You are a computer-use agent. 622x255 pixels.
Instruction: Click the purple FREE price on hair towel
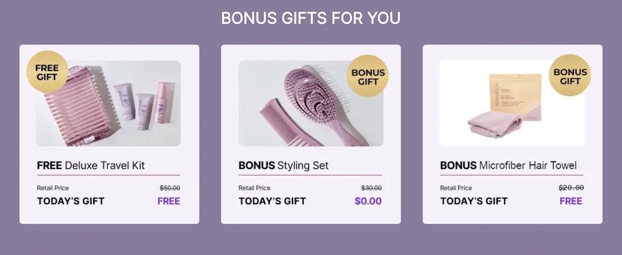571,201
